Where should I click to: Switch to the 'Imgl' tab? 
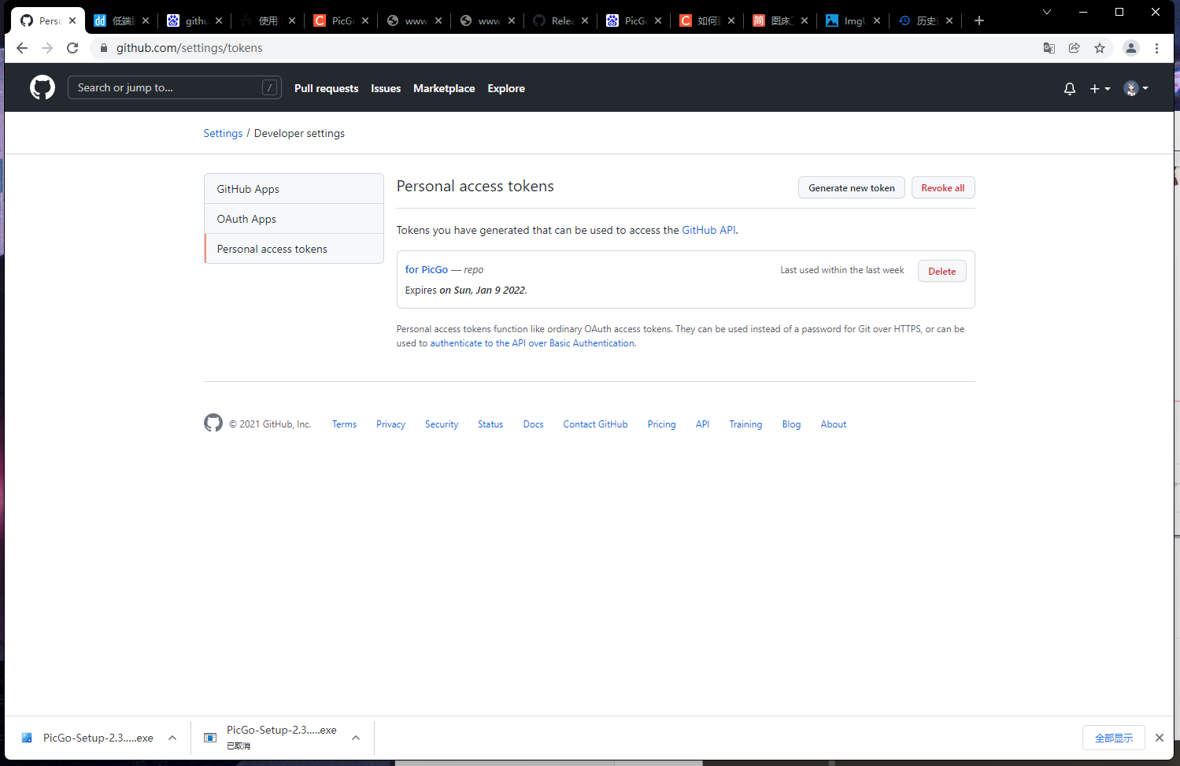(853, 20)
